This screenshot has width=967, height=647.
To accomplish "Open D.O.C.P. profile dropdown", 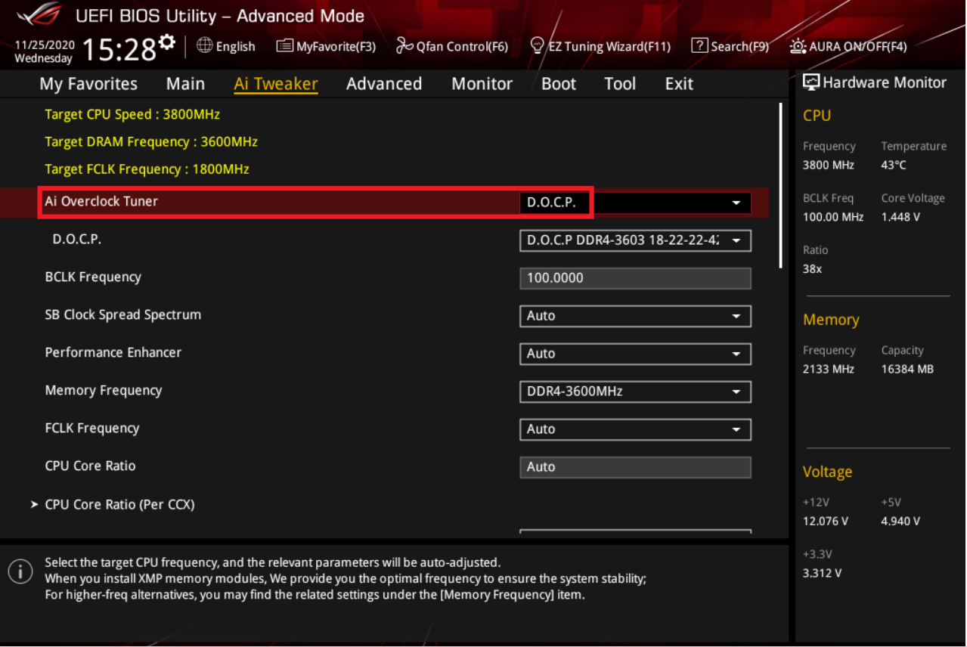I will [635, 240].
